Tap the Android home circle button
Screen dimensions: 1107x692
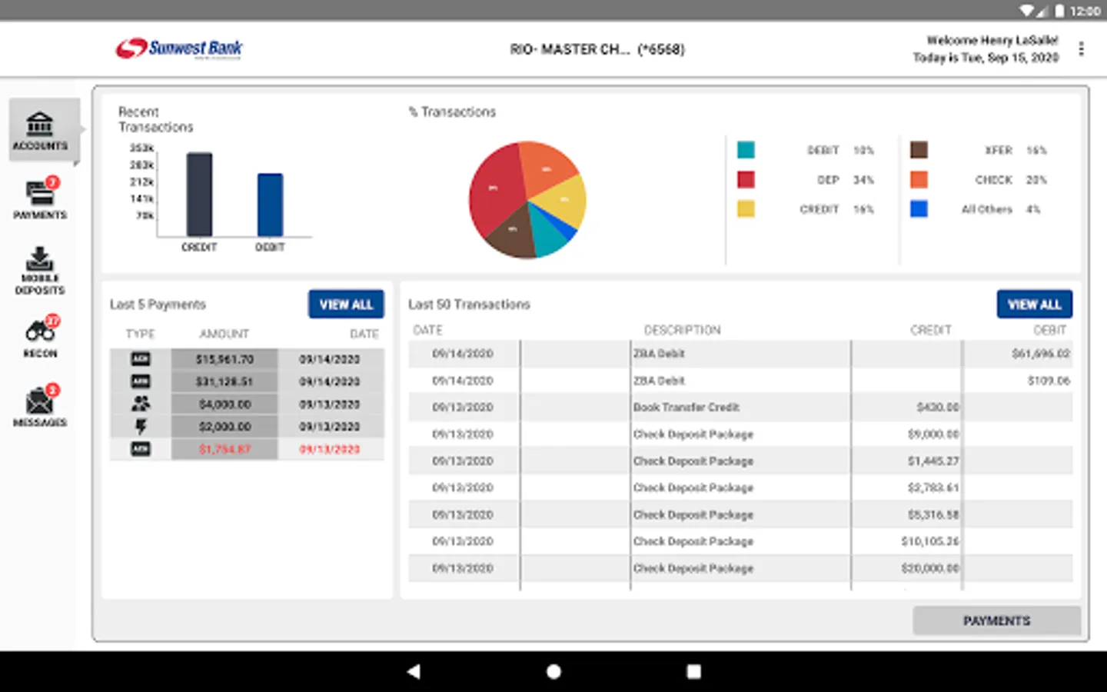coord(553,671)
